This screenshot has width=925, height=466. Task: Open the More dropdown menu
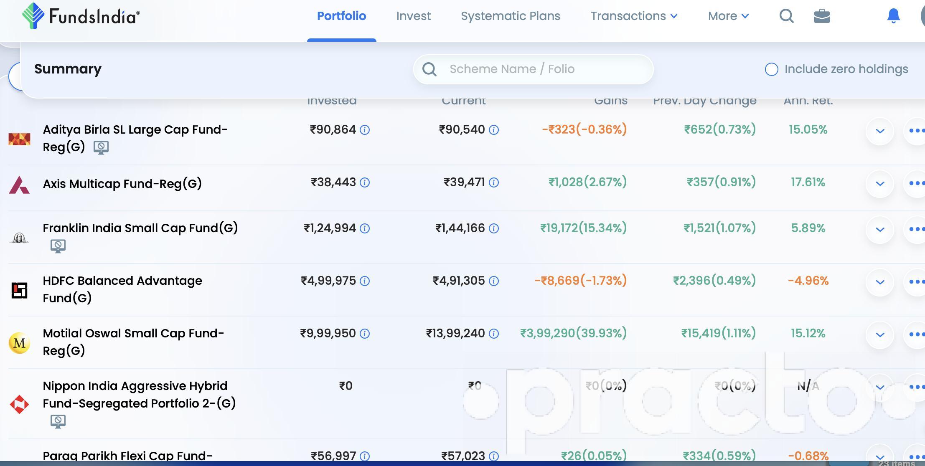[728, 16]
